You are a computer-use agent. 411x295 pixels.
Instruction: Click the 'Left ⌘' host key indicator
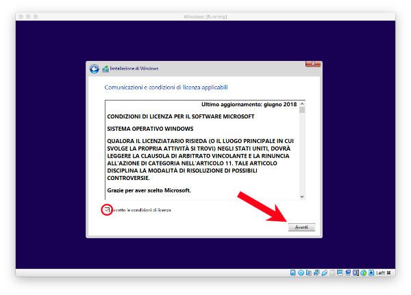[x=384, y=272]
